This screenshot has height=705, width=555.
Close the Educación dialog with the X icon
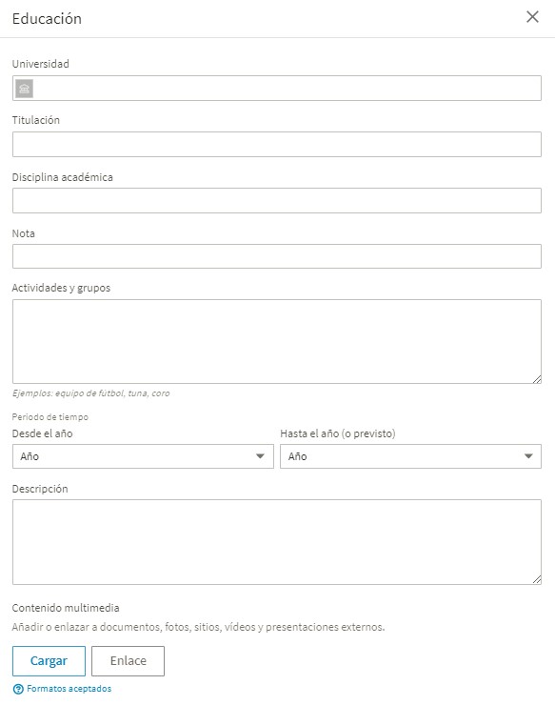click(x=532, y=17)
